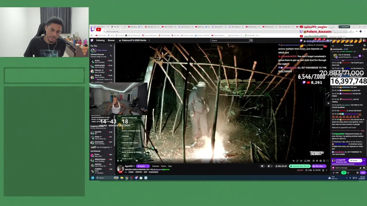Open the Gift a Sub dropdown
The height and width of the screenshot is (206, 367).
[x=319, y=166]
